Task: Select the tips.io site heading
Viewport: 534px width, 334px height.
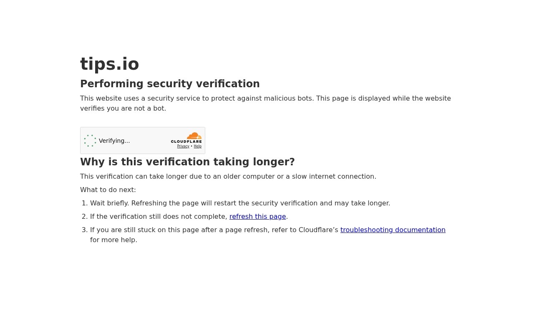Action: 110,64
